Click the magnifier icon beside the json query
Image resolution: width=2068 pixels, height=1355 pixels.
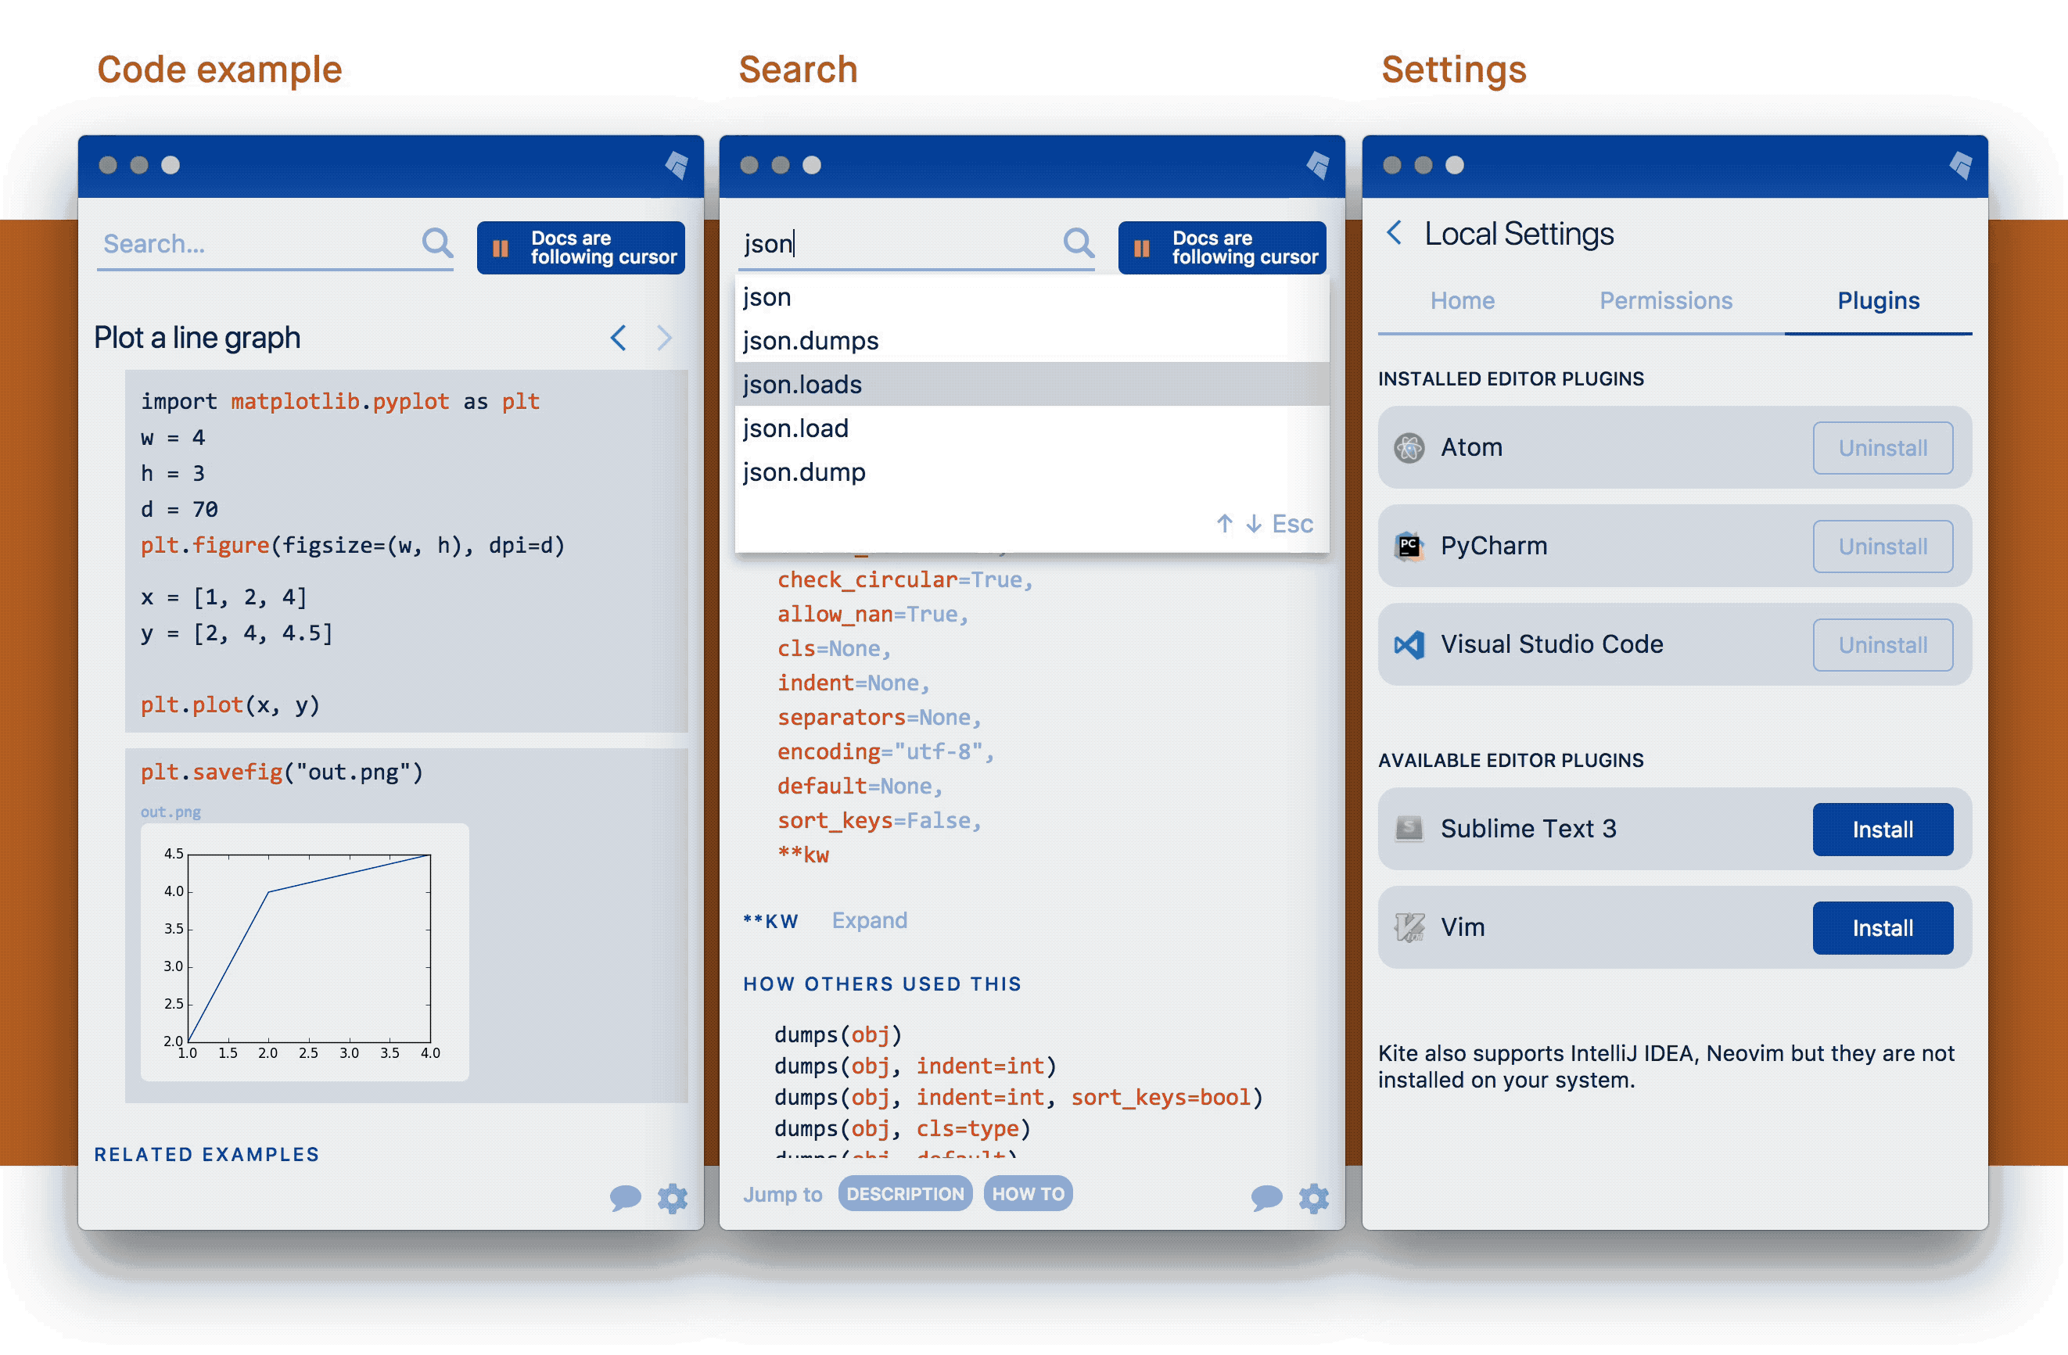coord(1078,243)
